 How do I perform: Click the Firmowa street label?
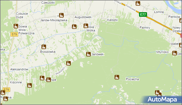click(131, 8)
